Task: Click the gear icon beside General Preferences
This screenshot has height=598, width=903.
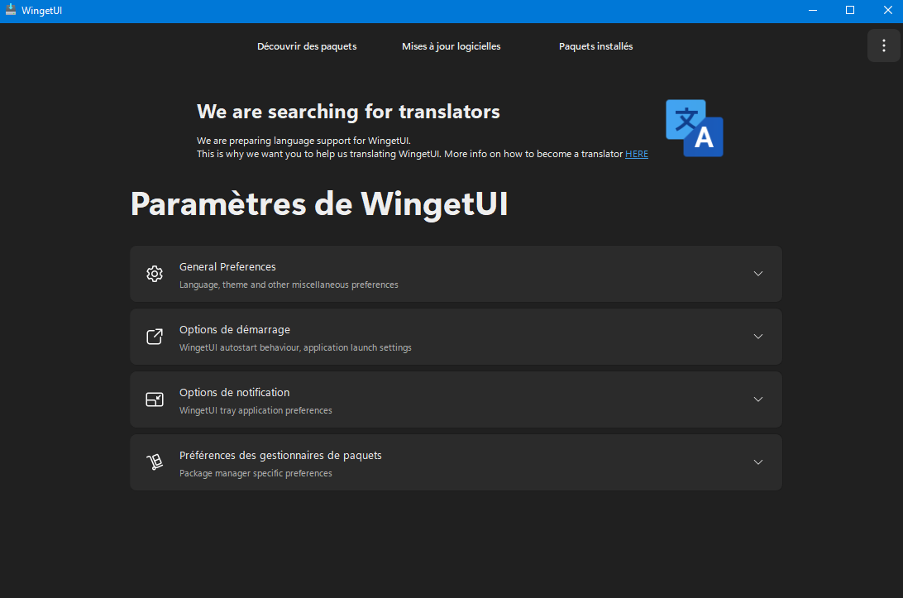Action: [x=155, y=274]
